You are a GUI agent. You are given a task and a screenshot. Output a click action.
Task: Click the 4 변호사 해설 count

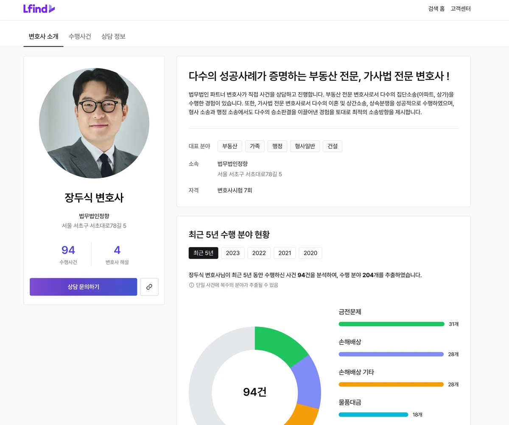click(x=117, y=254)
